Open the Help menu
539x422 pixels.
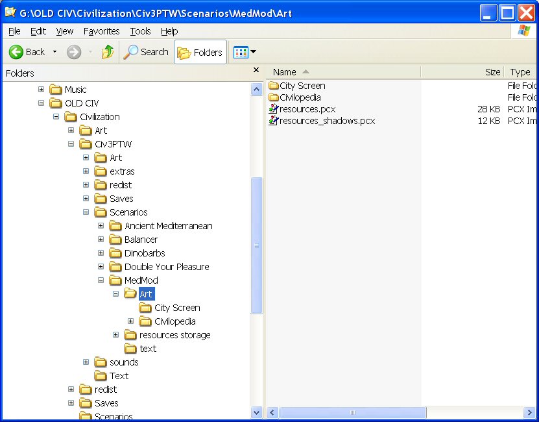tap(169, 31)
